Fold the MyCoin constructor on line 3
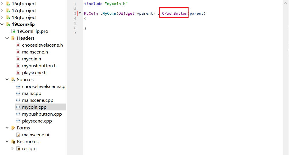 tap(80, 13)
